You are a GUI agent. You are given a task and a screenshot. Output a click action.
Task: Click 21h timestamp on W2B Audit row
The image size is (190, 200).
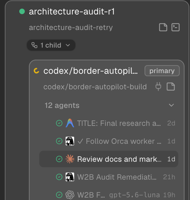tap(169, 177)
